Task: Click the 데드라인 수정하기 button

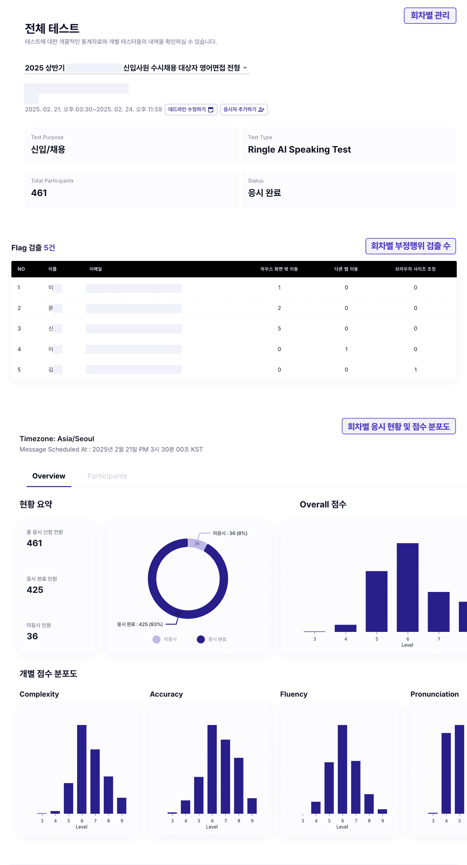Action: pyautogui.click(x=191, y=110)
